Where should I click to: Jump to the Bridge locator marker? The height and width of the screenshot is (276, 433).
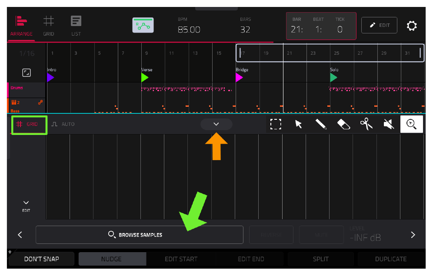239,78
